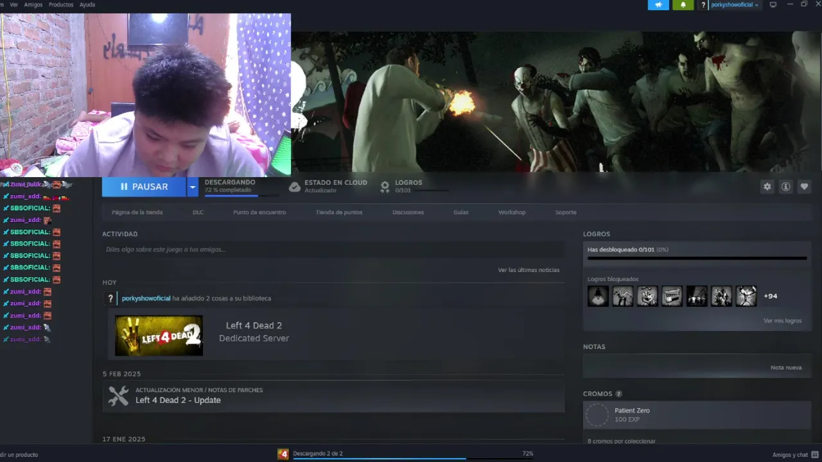The image size is (822, 462).
Task: Click Descargando 2 de 2 status
Action: (x=318, y=454)
